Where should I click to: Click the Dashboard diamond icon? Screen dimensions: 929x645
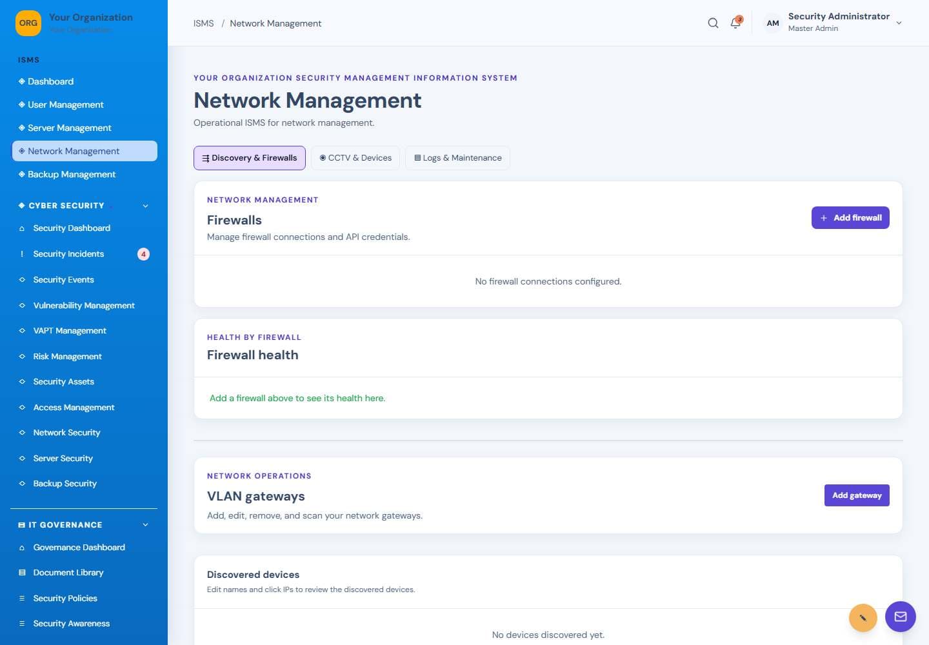[x=22, y=81]
